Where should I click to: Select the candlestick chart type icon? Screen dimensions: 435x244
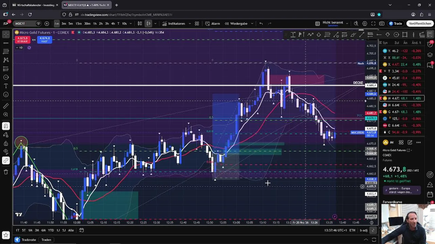[149, 23]
